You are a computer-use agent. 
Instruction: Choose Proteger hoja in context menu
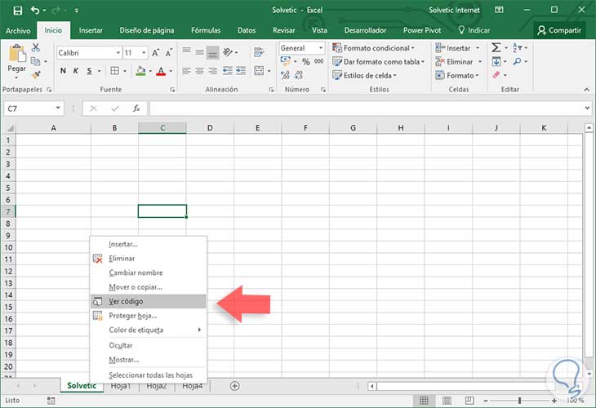coord(132,316)
